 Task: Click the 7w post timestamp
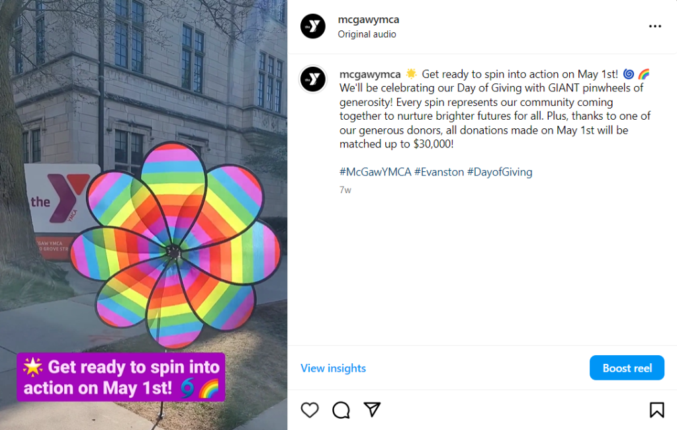click(345, 190)
